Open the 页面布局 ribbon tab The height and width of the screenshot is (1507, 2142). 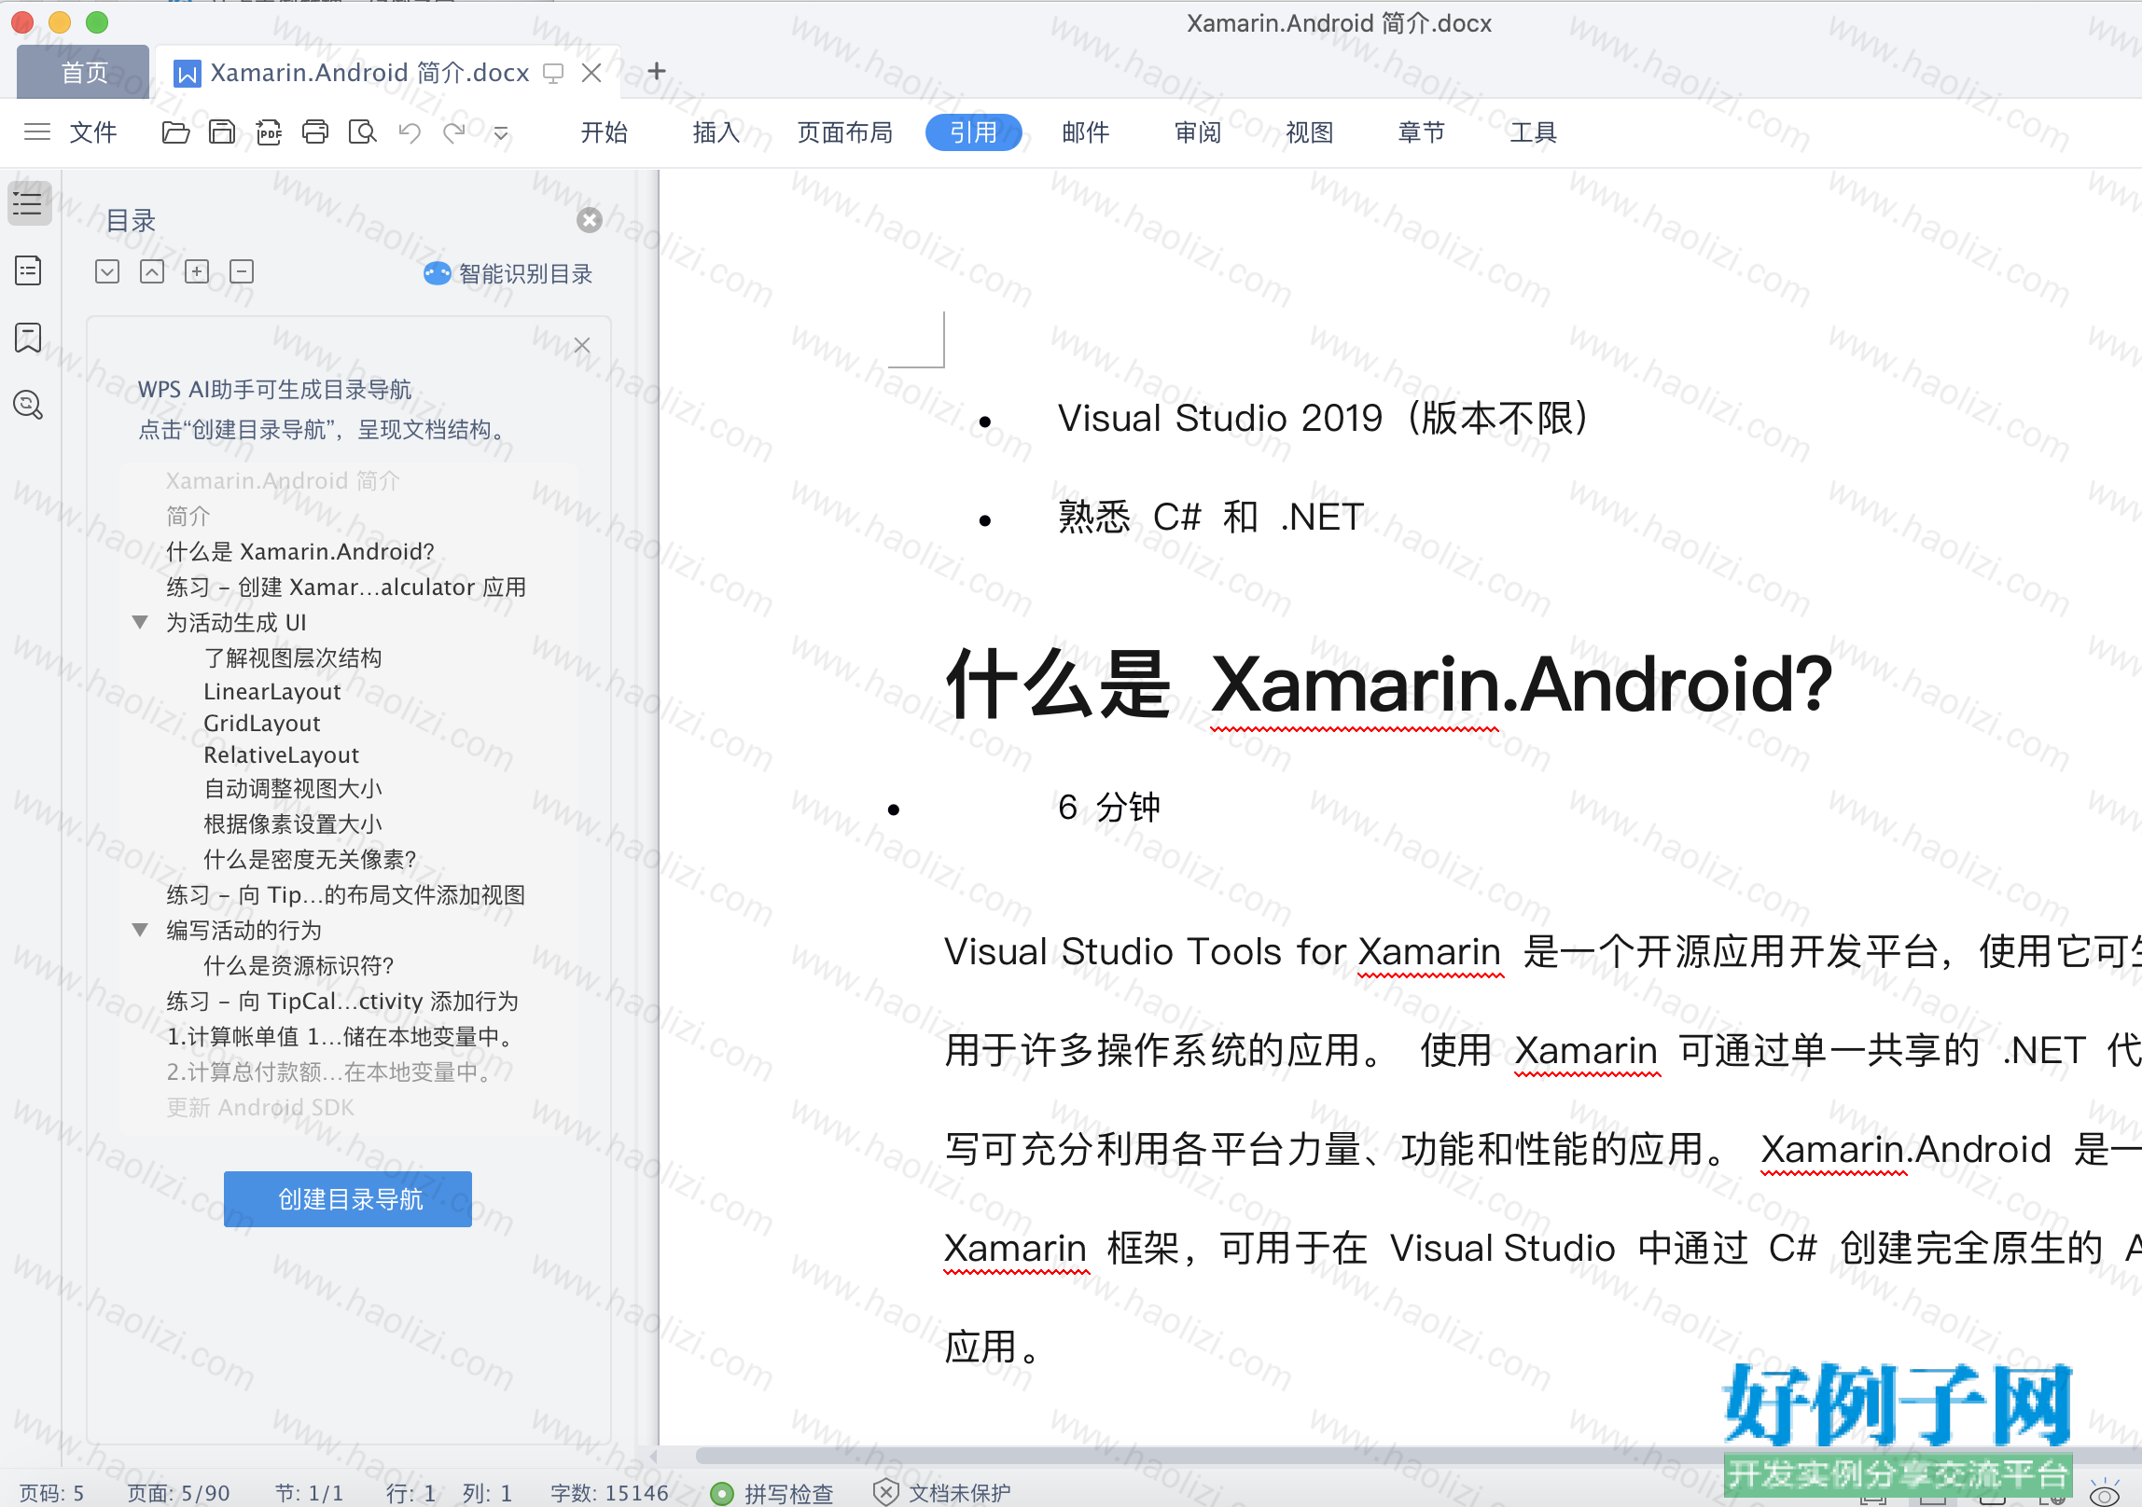click(845, 132)
